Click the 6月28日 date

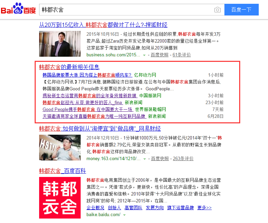(215, 116)
